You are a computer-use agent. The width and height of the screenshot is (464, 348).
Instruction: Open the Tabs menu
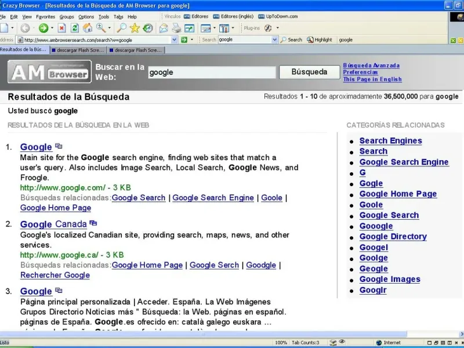[118, 17]
